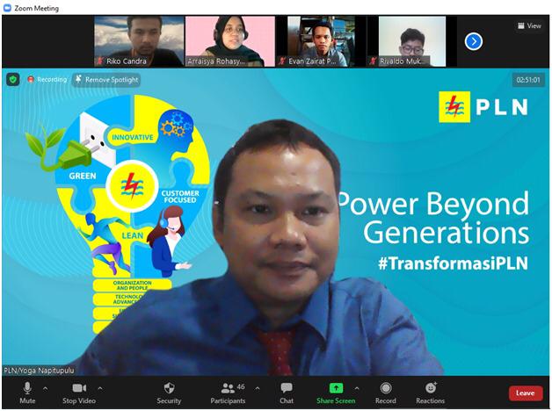Screen dimensions: 552x411
Task: Click the Recording indicator in the top left
Action: coord(47,80)
